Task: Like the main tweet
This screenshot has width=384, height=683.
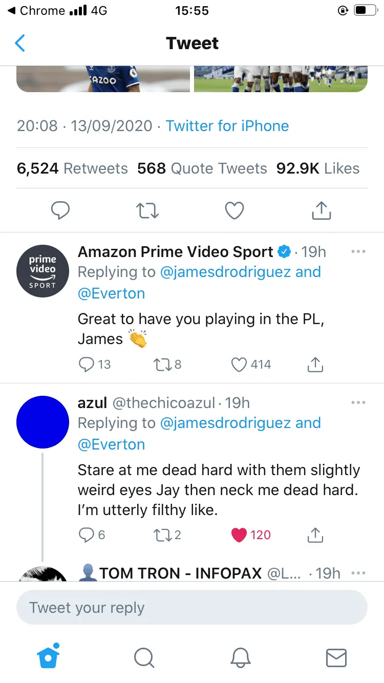Action: coord(234,210)
